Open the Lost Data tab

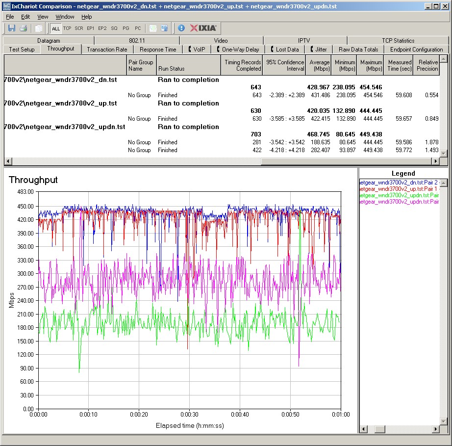click(285, 50)
